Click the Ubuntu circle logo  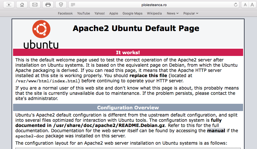pos(41,29)
